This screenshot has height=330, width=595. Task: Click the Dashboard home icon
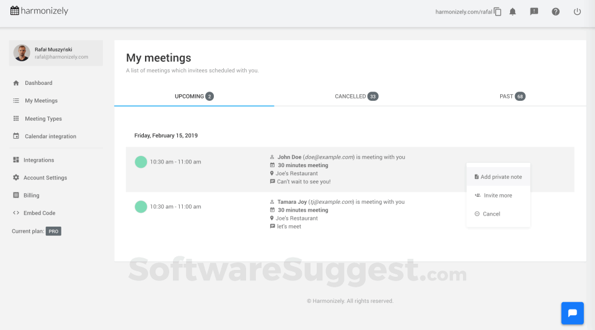coord(16,83)
